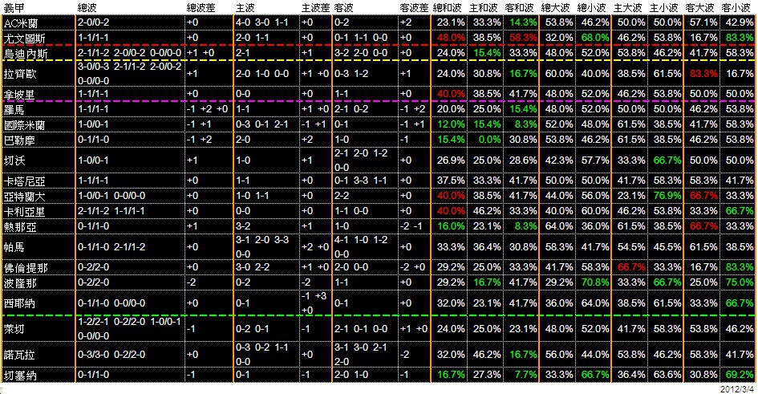Click 萊切's 客波 cell 2-1 0-1 0-0
The width and height of the screenshot is (758, 394).
361,328
